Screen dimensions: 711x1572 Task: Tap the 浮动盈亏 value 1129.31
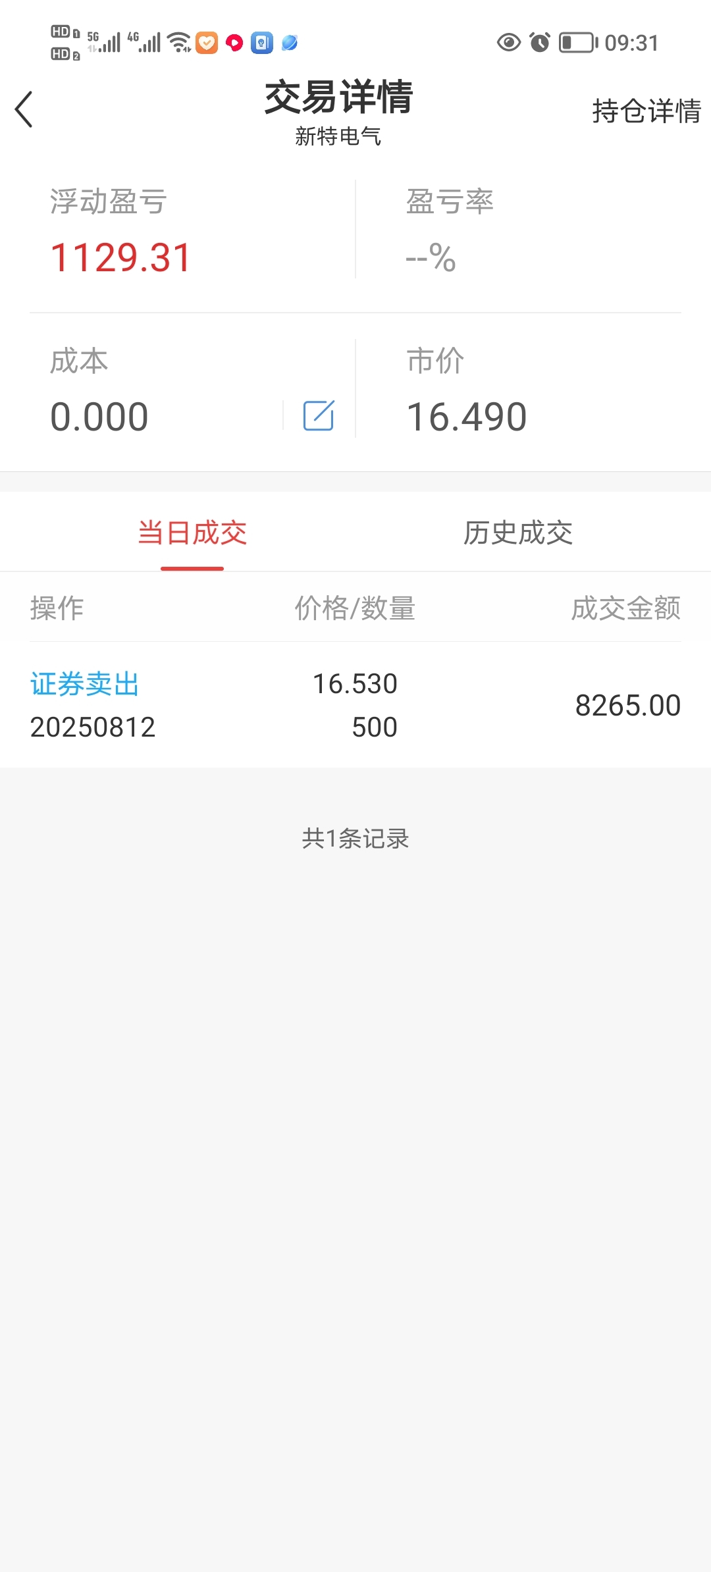[x=120, y=257]
